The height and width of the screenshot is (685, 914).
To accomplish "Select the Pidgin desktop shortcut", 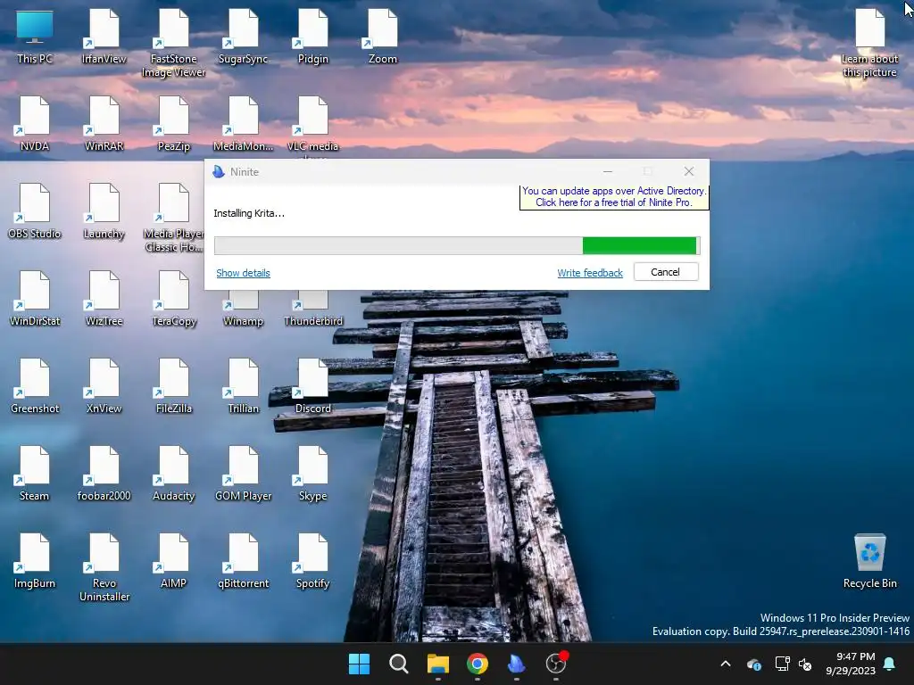I will click(x=313, y=36).
